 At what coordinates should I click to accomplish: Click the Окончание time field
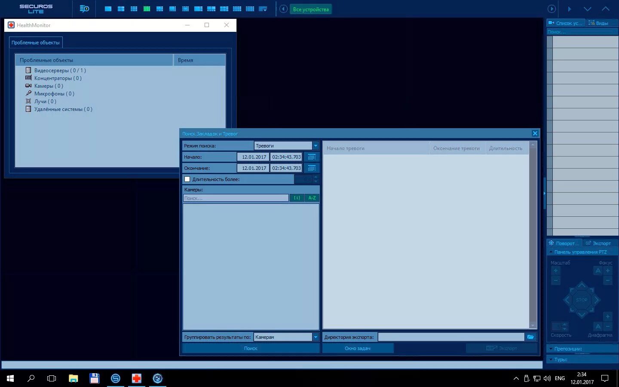286,168
